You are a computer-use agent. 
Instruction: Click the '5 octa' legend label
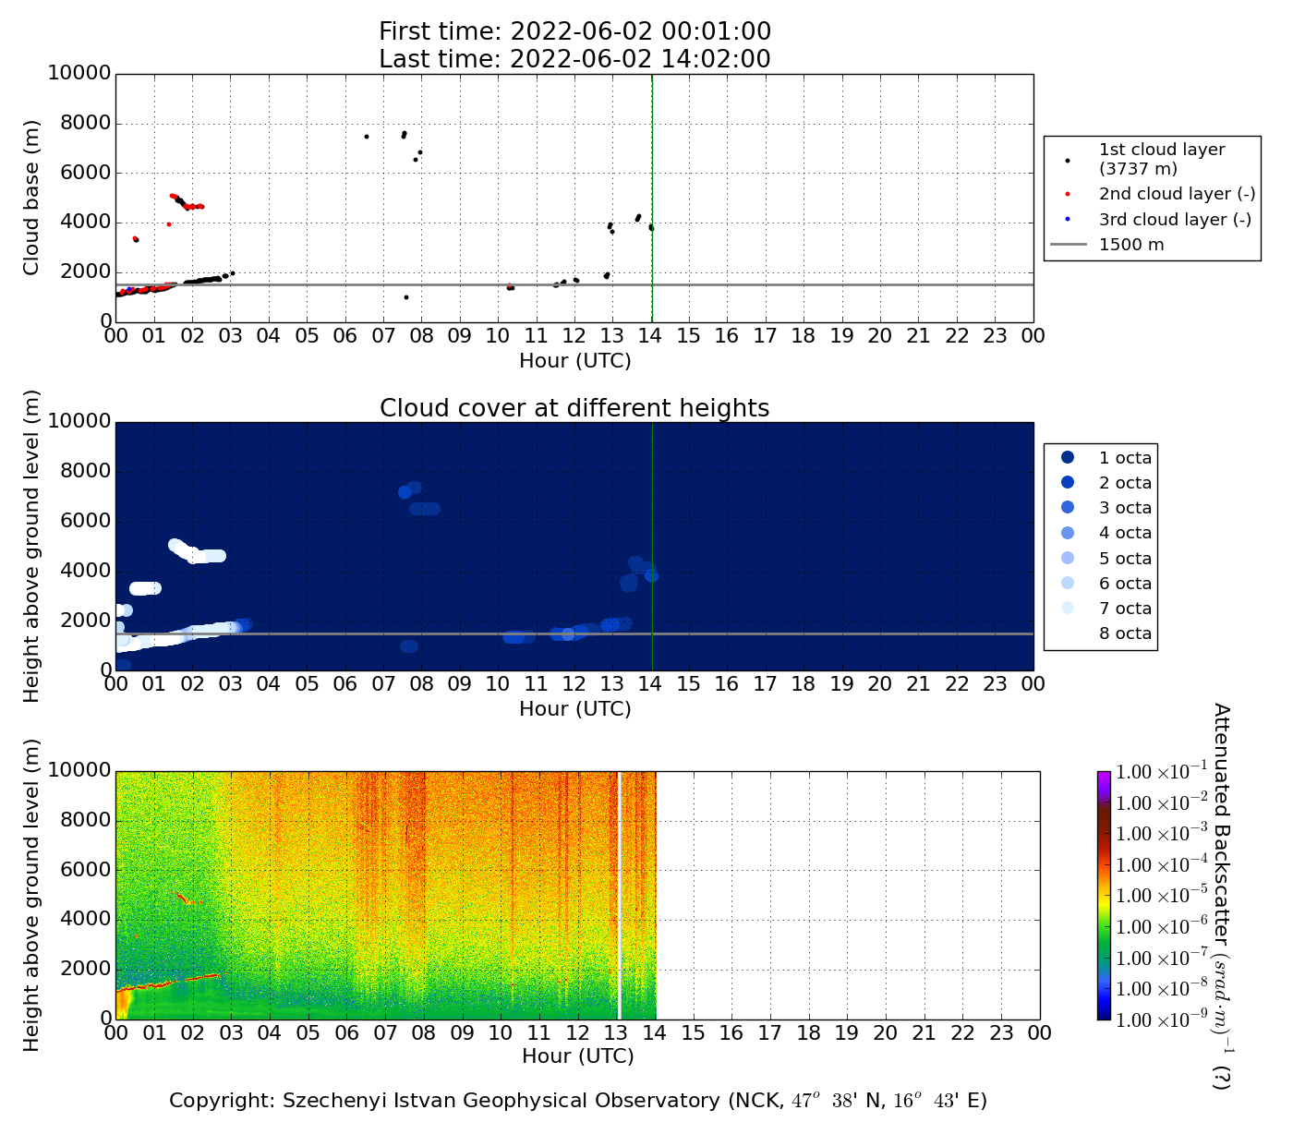pos(1125,559)
